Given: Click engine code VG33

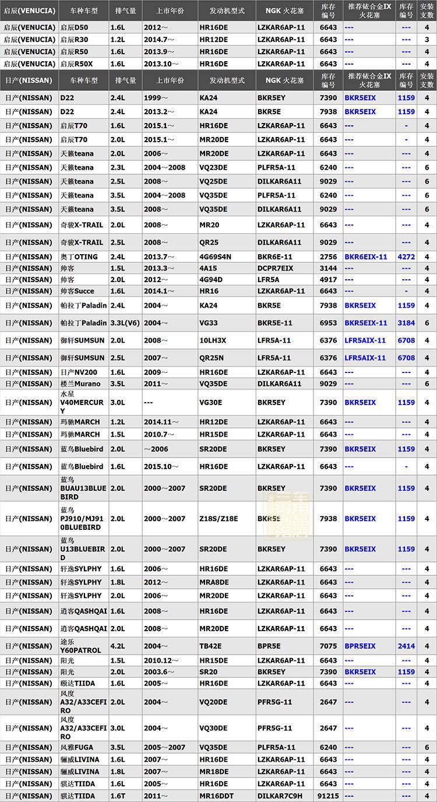Looking at the screenshot, I should [x=209, y=323].
